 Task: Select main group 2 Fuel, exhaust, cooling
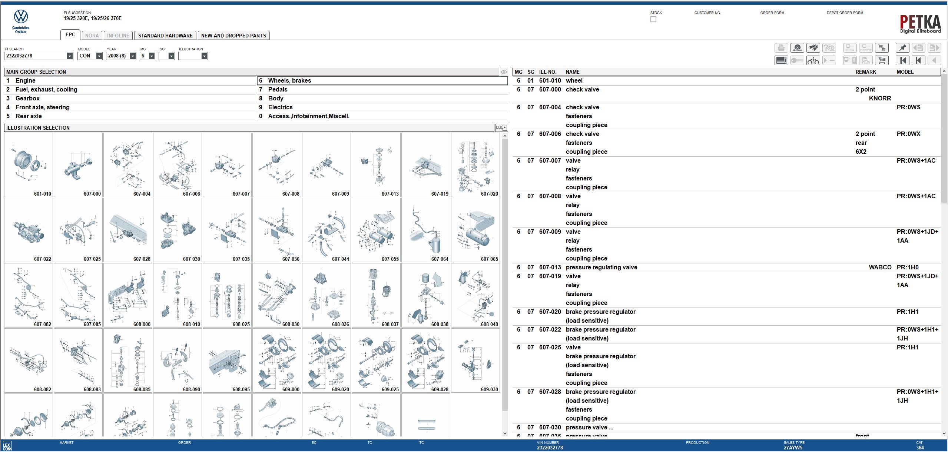pos(130,90)
